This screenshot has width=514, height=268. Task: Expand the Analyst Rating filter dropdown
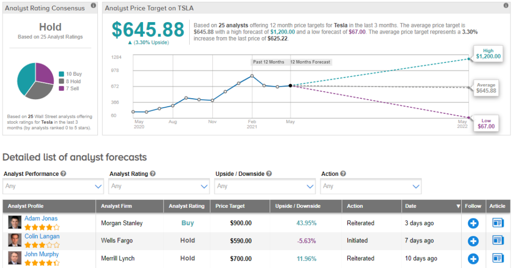[x=159, y=186]
